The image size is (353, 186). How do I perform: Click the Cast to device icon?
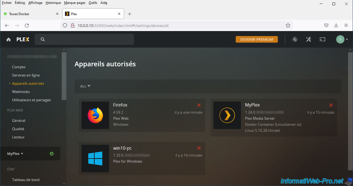tap(322, 39)
